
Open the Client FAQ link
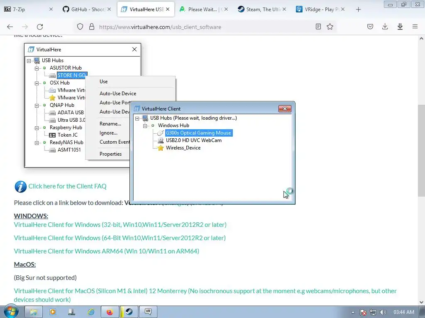click(x=67, y=186)
